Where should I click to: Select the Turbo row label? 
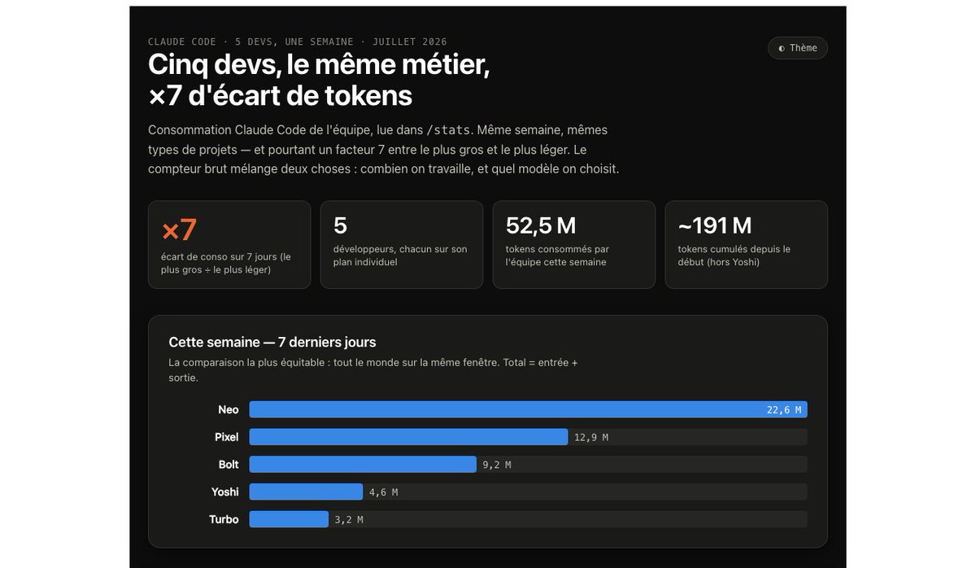(224, 519)
